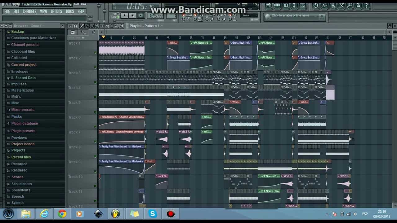
Task: Select the Mute tool in playlist toolbar
Action: coord(97,26)
